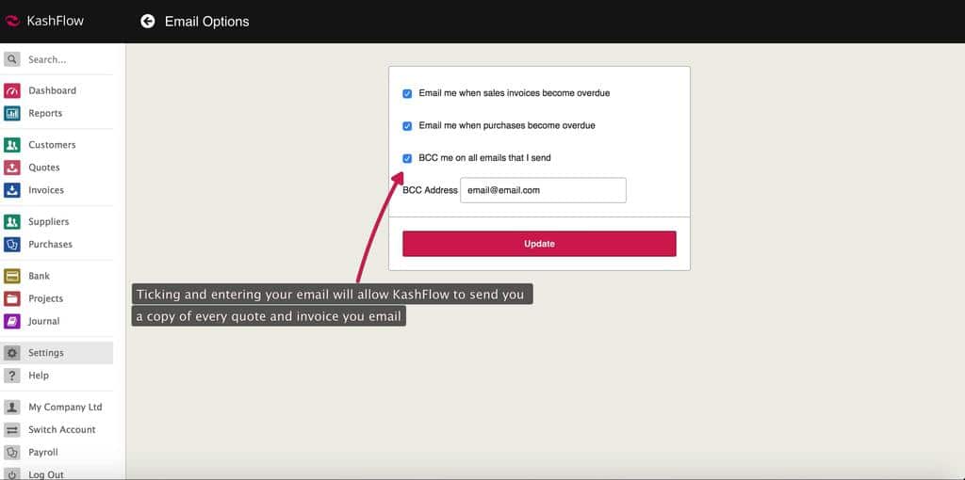The height and width of the screenshot is (480, 965).
Task: Open the Settings gear icon
Action: 12,353
